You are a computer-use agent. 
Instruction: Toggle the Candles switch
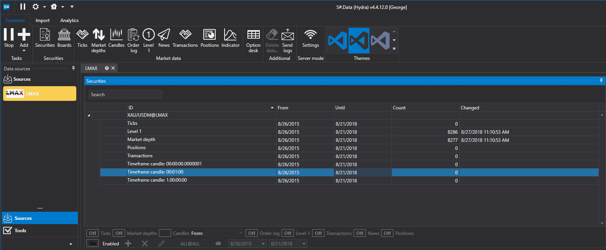165,233
